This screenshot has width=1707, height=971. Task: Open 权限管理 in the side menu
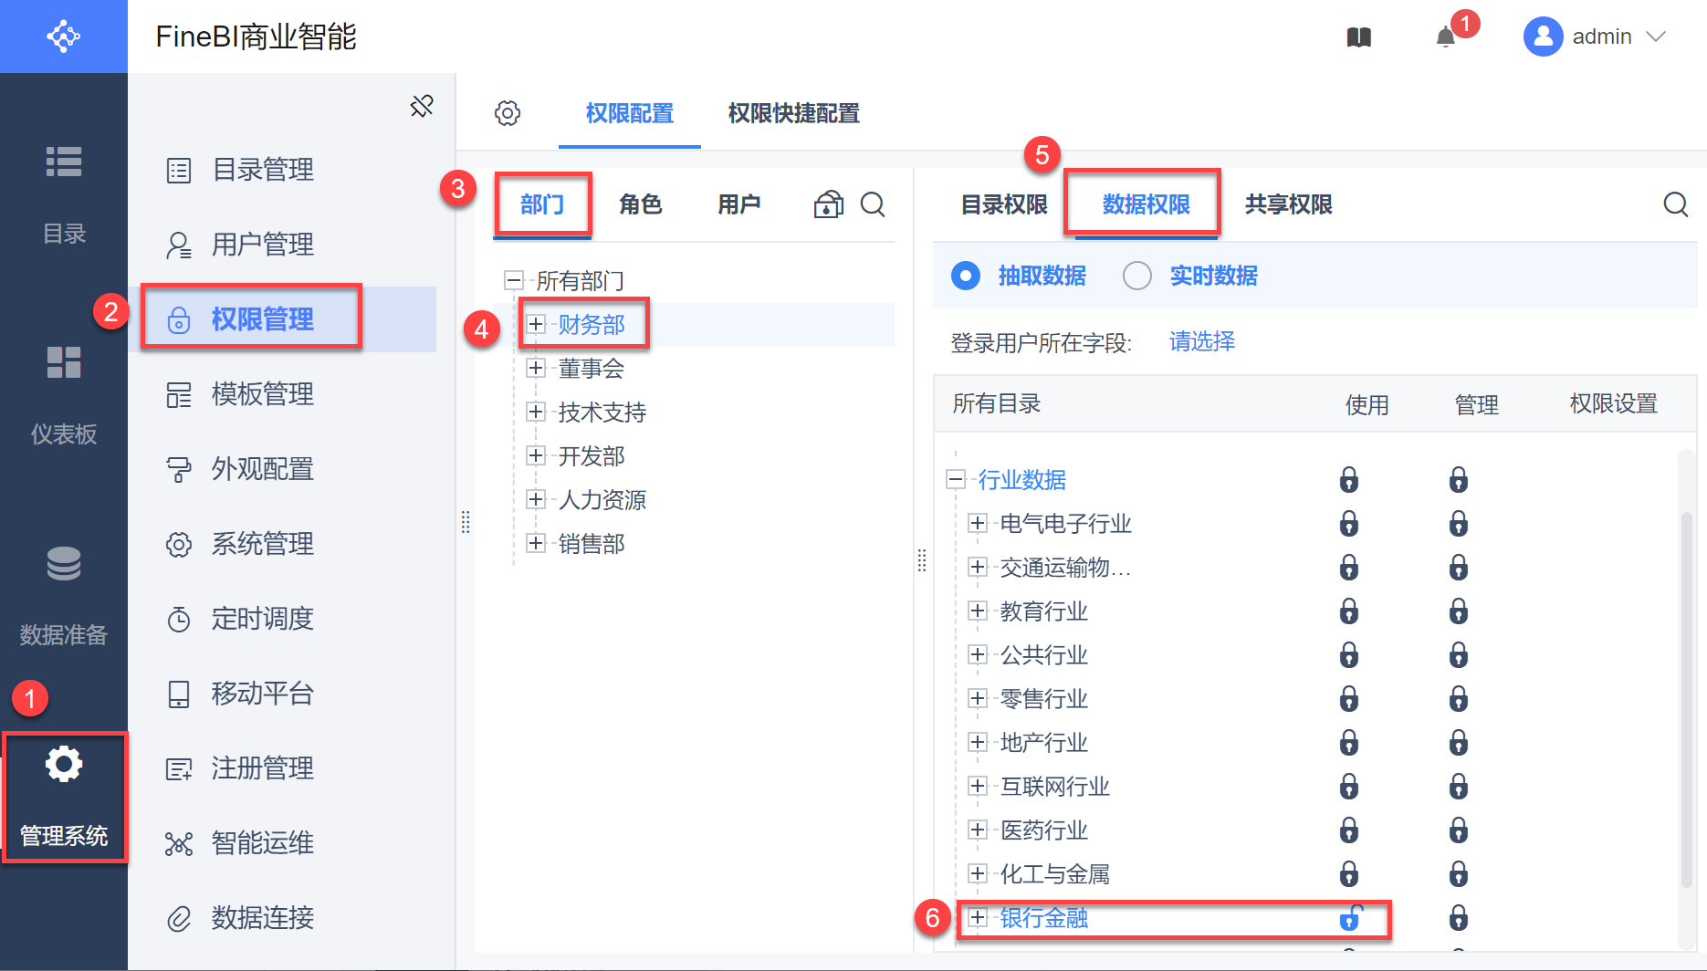pos(283,319)
